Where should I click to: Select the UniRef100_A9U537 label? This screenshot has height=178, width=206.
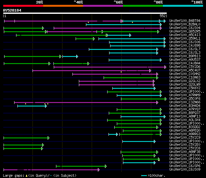click(185, 60)
